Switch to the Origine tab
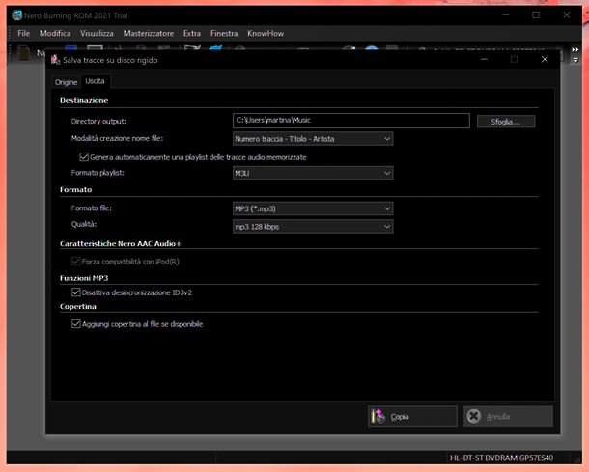Screen dimensions: 589x472 [66, 82]
